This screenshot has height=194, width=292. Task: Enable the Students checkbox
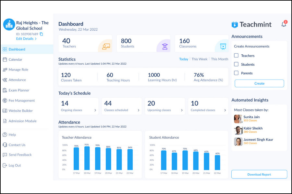pyautogui.click(x=236, y=64)
